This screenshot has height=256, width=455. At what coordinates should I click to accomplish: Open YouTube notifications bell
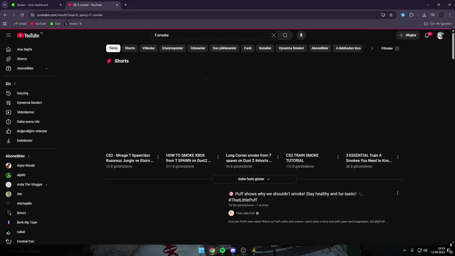(427, 35)
